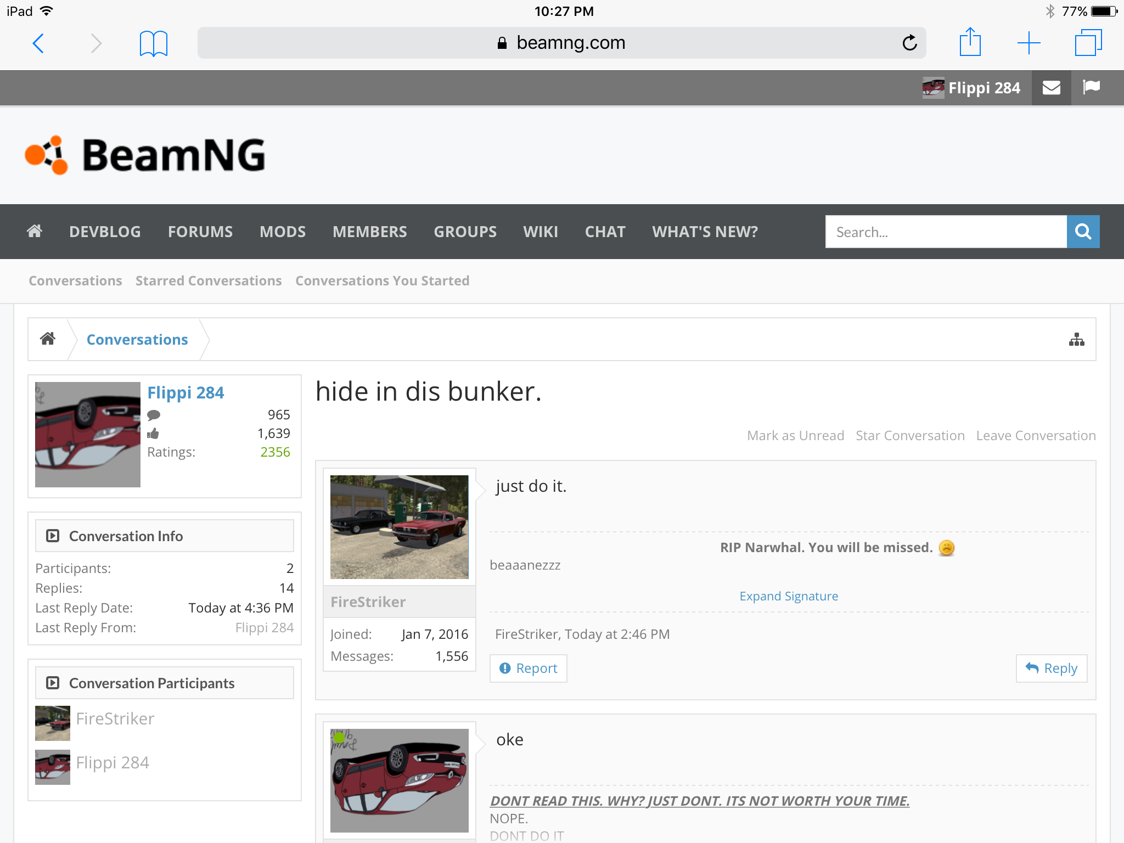Add a new Safari tab
This screenshot has height=843, width=1124.
(1029, 43)
